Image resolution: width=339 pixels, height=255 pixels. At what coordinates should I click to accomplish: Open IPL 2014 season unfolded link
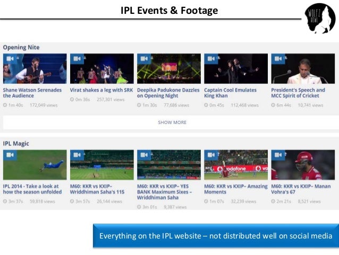pyautogui.click(x=32, y=189)
